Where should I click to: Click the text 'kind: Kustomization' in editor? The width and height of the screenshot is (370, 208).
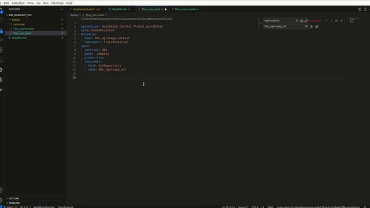[98, 31]
